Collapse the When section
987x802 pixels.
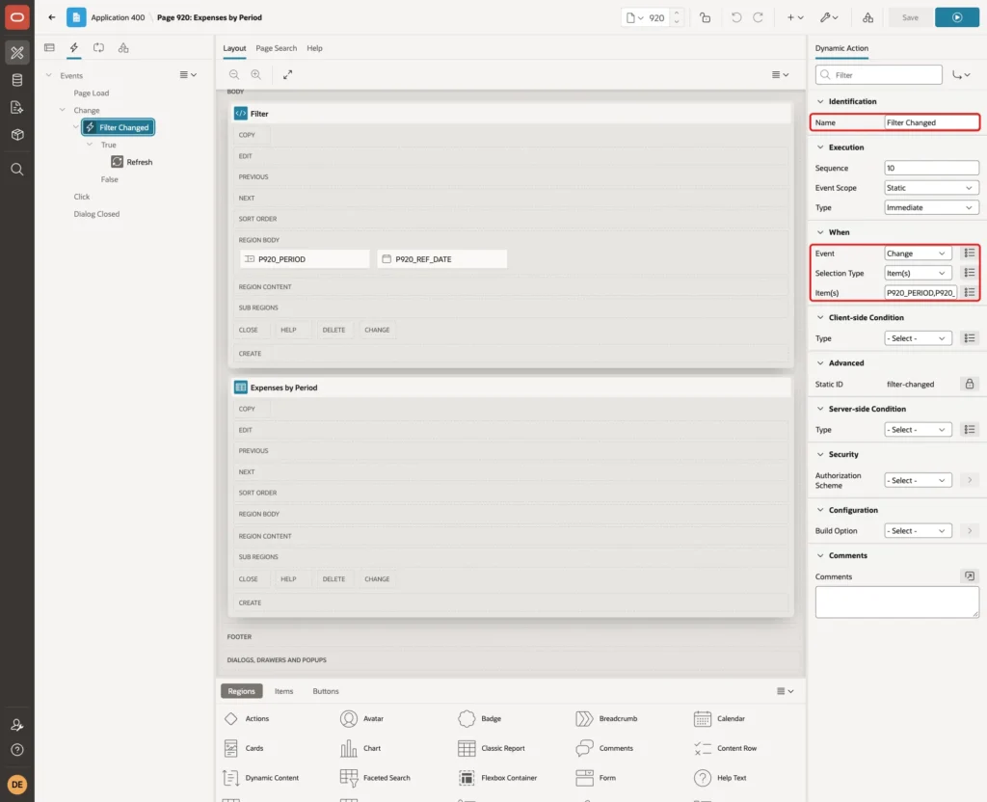tap(820, 232)
